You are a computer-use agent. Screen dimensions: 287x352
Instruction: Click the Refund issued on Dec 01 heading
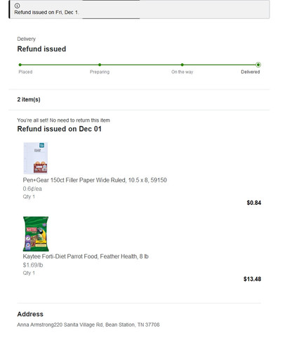click(60, 129)
